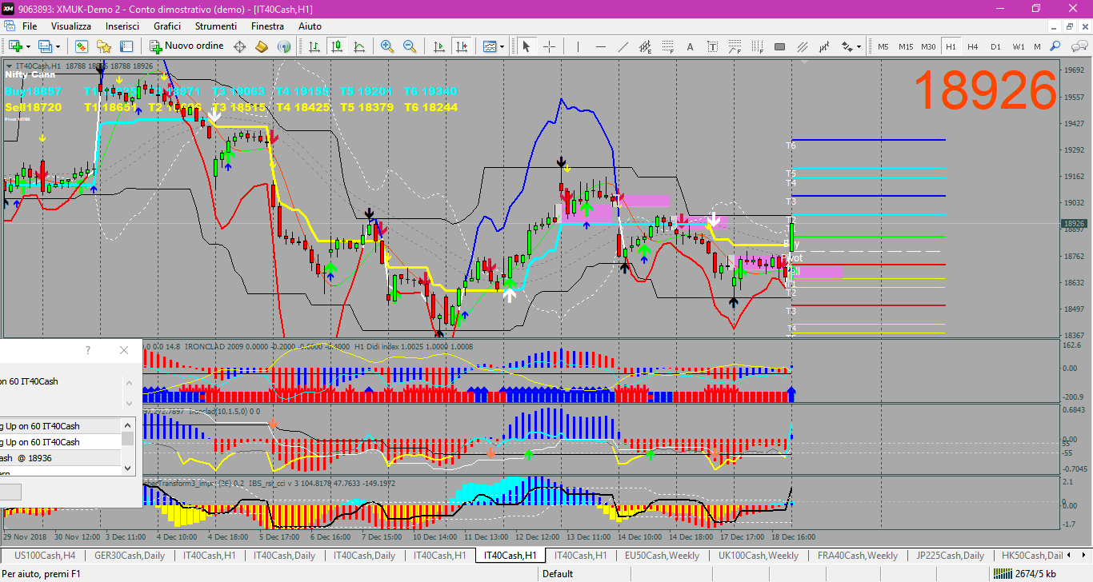This screenshot has width=1093, height=582.
Task: Expand the arrows objects dropdown
Action: pos(859,46)
